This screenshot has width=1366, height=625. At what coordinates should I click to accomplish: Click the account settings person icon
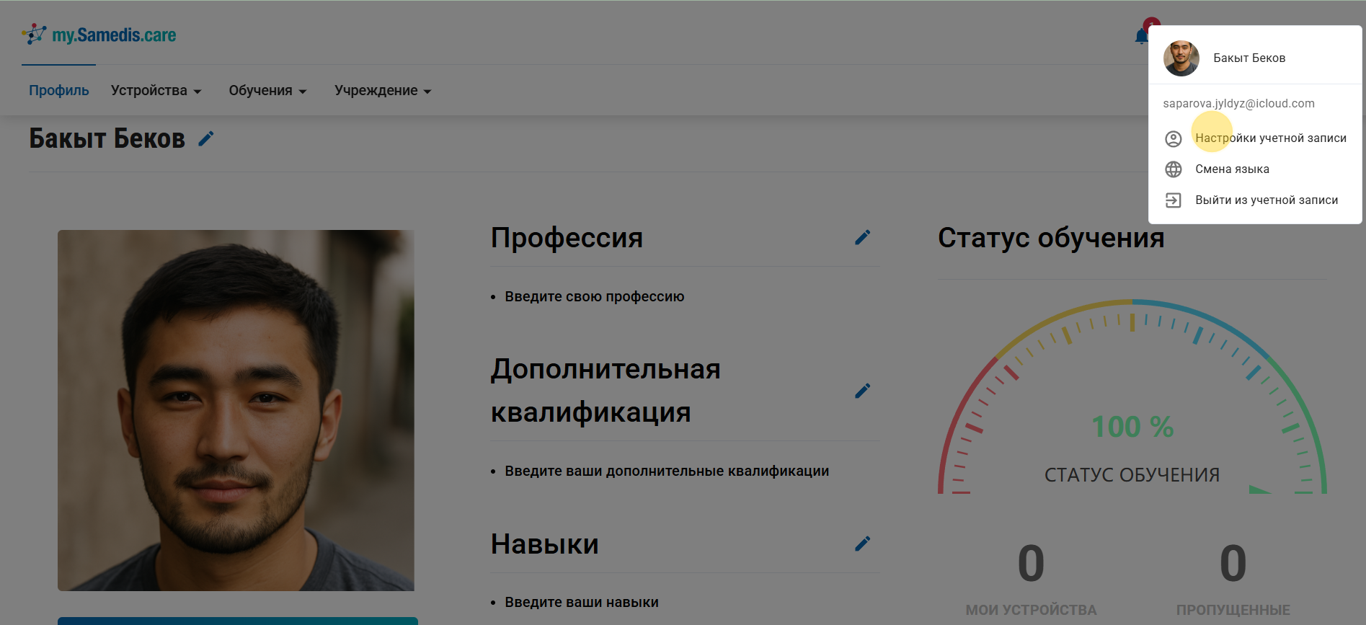pyautogui.click(x=1173, y=138)
